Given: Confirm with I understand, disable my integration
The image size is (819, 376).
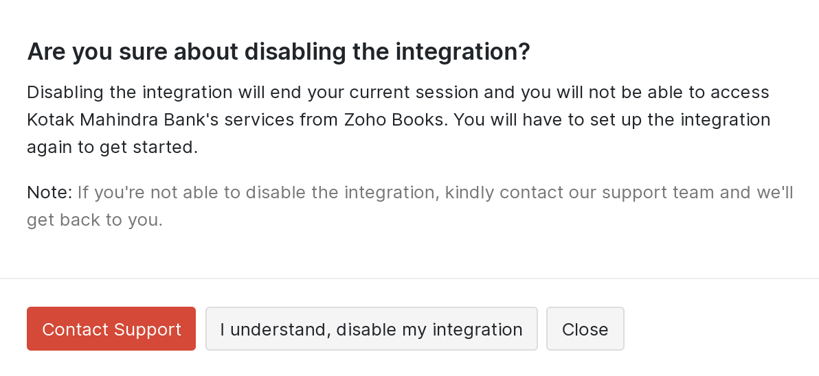Looking at the screenshot, I should (x=371, y=329).
